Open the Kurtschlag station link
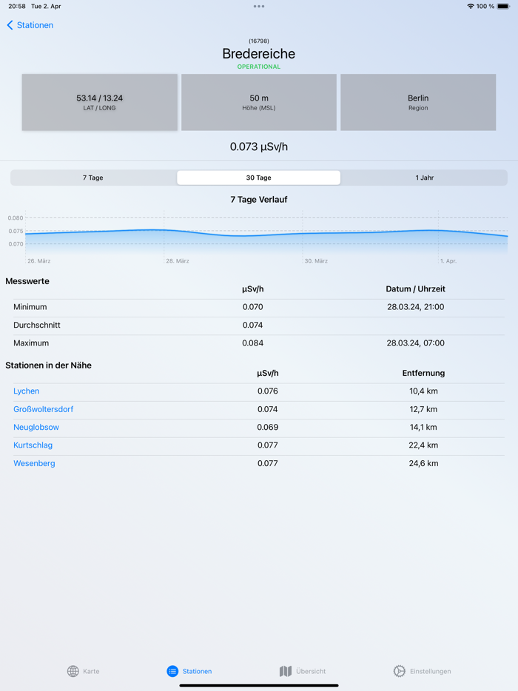This screenshot has width=518, height=691. 33,445
